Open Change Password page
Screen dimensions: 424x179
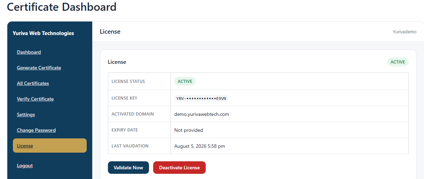coord(36,130)
